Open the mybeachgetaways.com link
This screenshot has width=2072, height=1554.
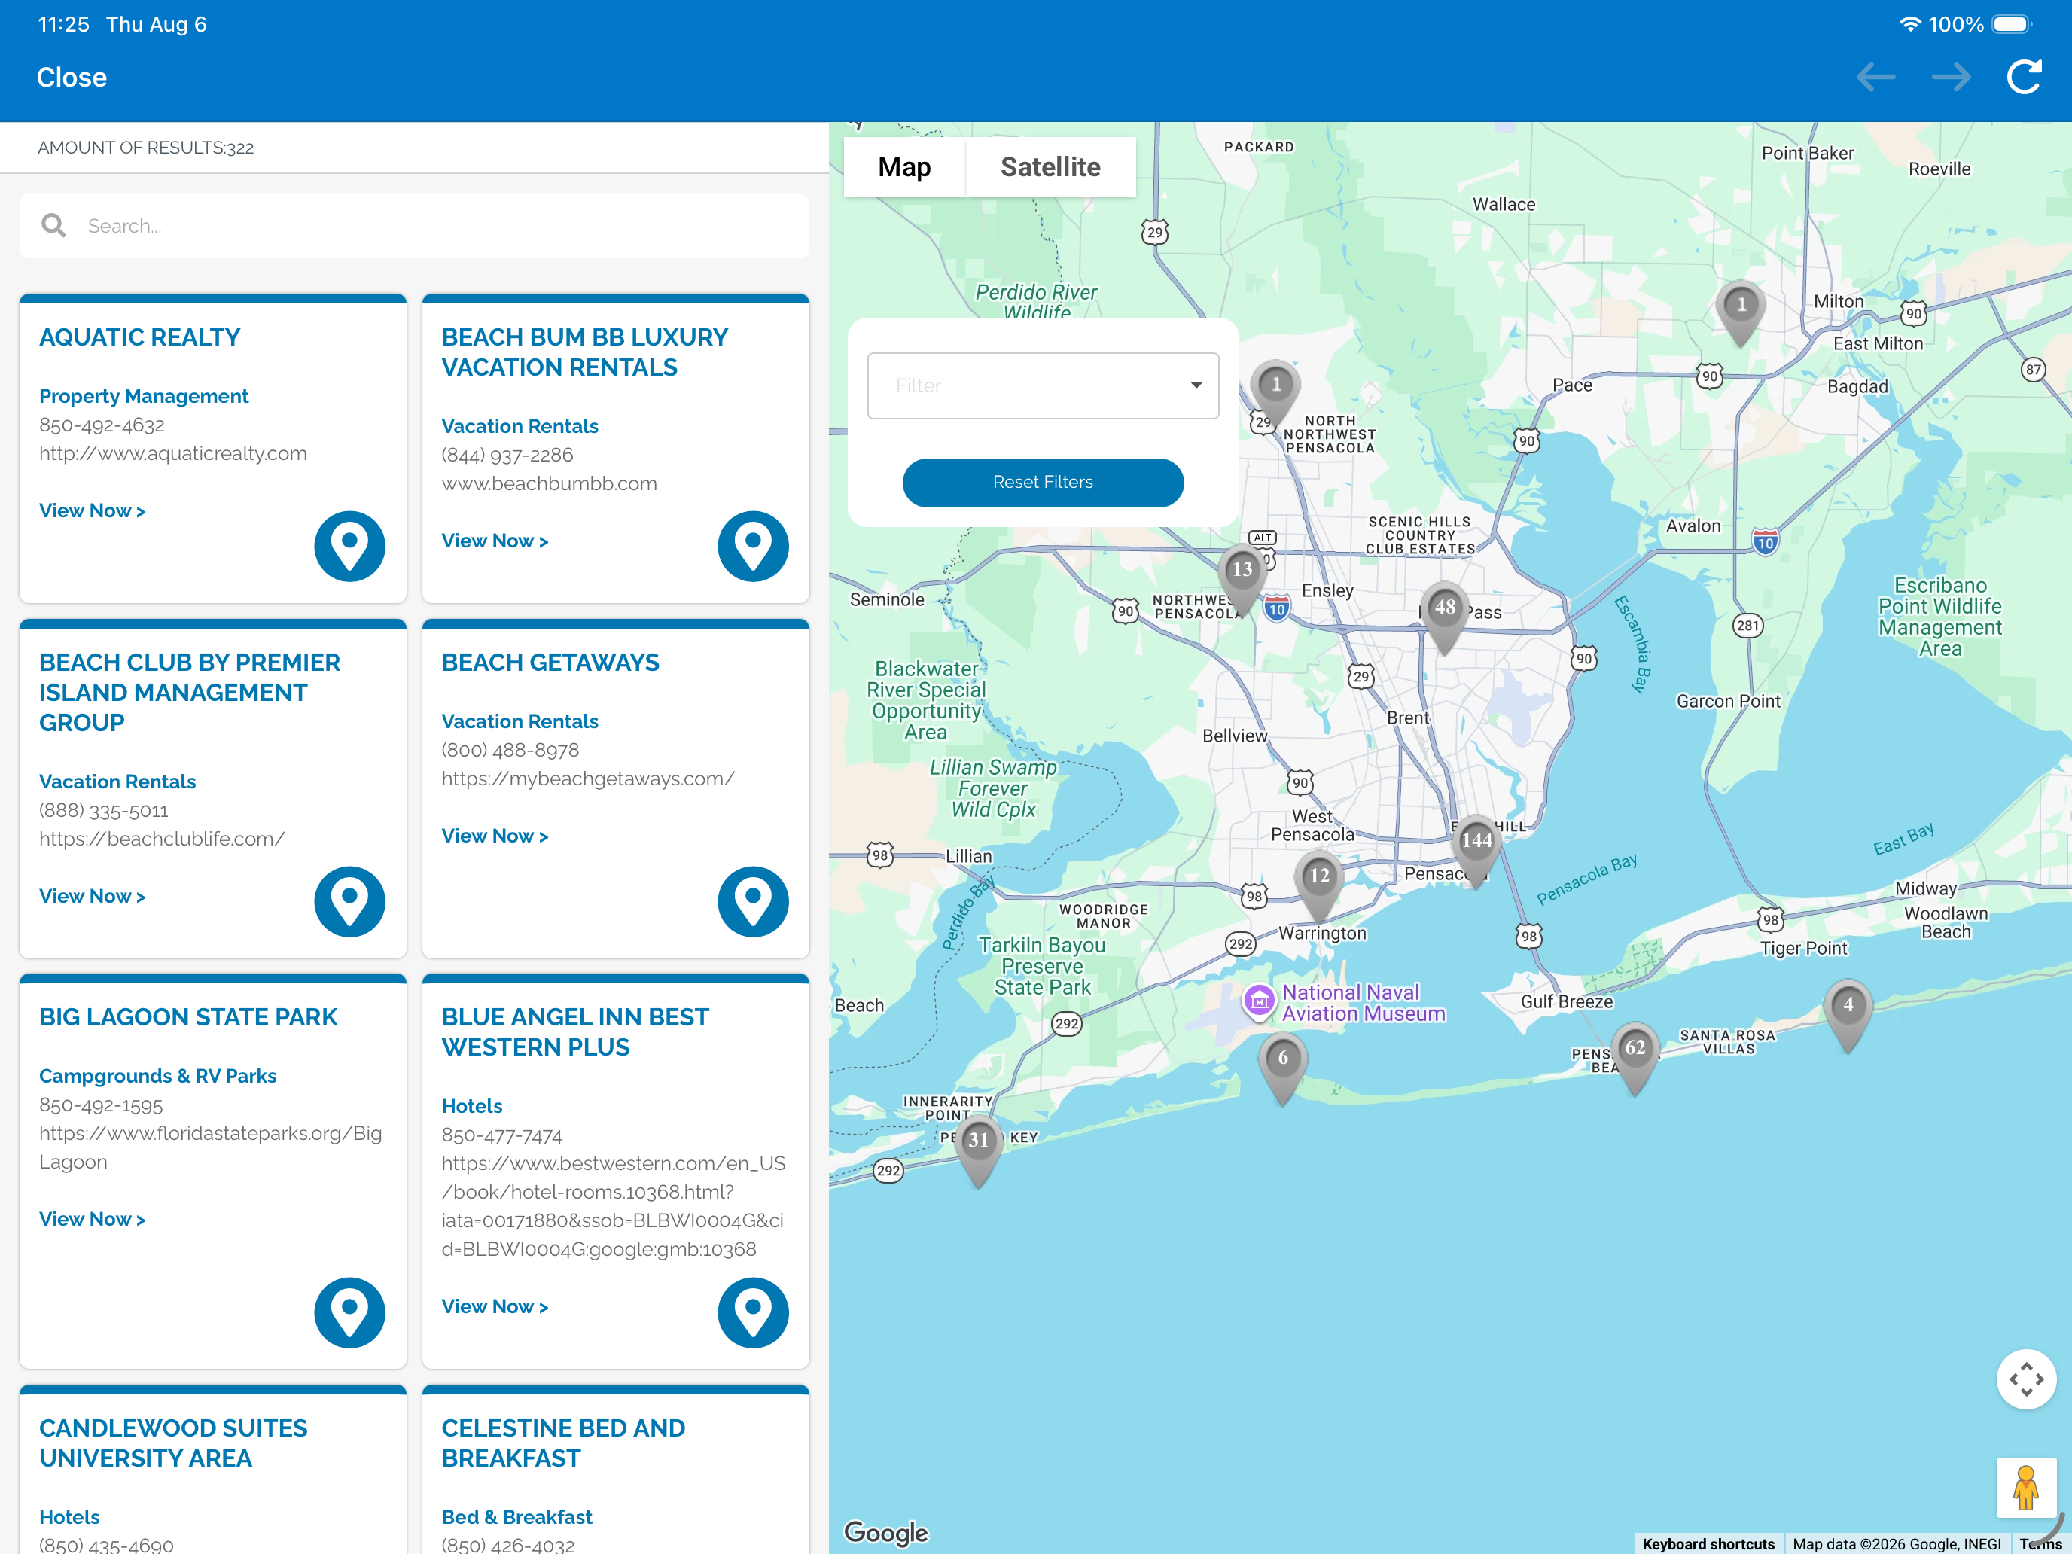pyautogui.click(x=587, y=779)
